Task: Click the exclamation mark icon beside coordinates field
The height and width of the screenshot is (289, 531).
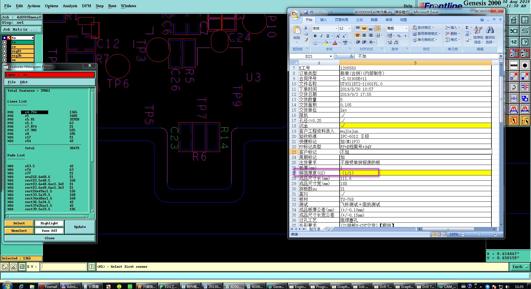Action: (x=92, y=267)
